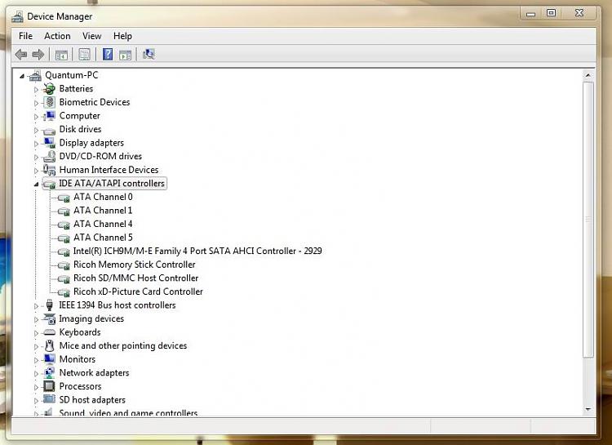Click the Biometric Devices fingerprint icon
This screenshot has width=612, height=445.
tap(49, 102)
